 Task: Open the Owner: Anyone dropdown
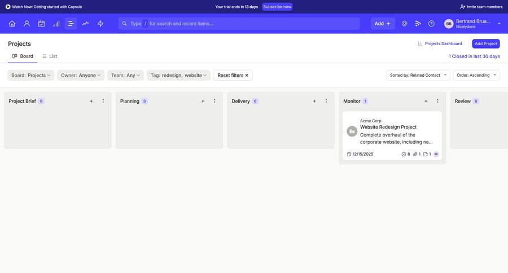coord(81,75)
